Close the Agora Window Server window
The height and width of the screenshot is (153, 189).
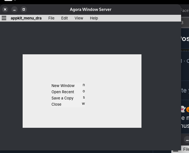pos(5,10)
